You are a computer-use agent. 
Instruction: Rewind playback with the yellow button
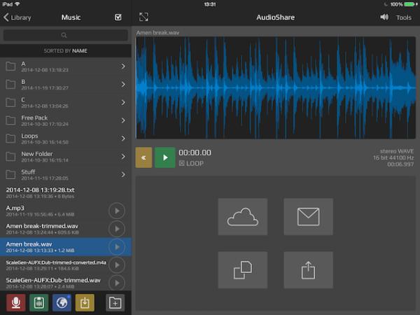point(143,157)
